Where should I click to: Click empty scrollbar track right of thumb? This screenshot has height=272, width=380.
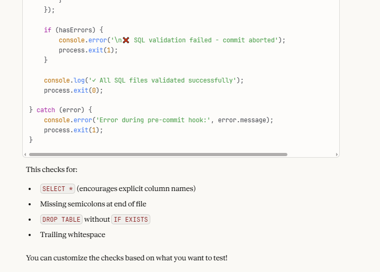(311, 155)
